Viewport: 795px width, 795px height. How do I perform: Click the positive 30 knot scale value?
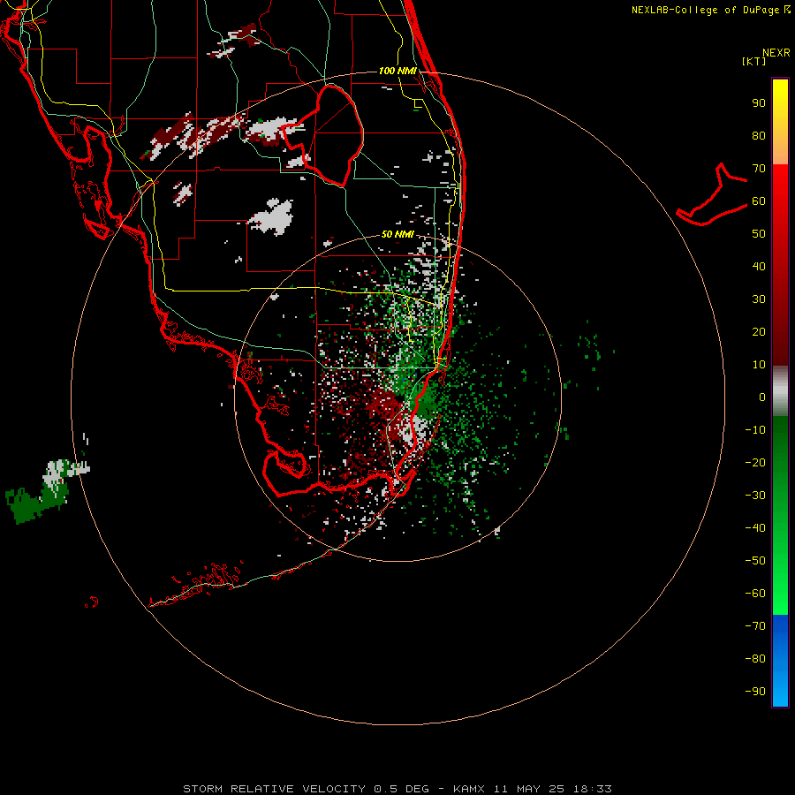(x=759, y=299)
